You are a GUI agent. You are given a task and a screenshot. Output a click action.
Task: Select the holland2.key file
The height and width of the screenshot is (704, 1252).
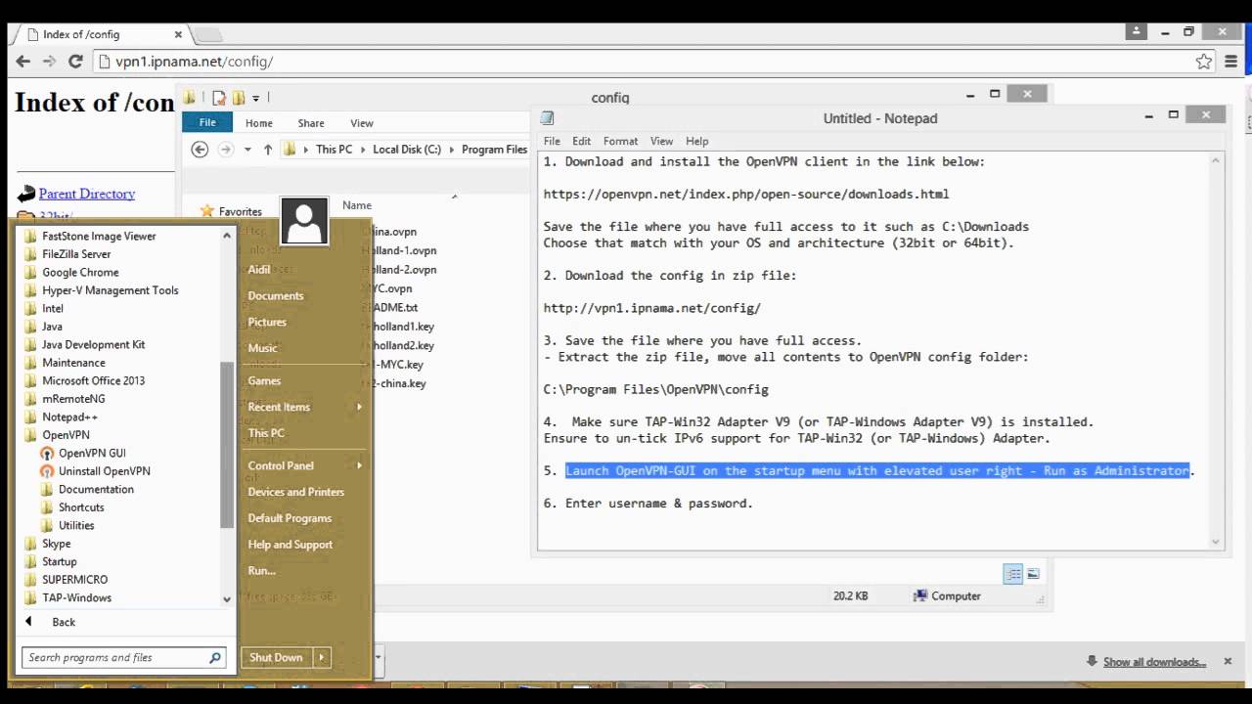point(400,346)
